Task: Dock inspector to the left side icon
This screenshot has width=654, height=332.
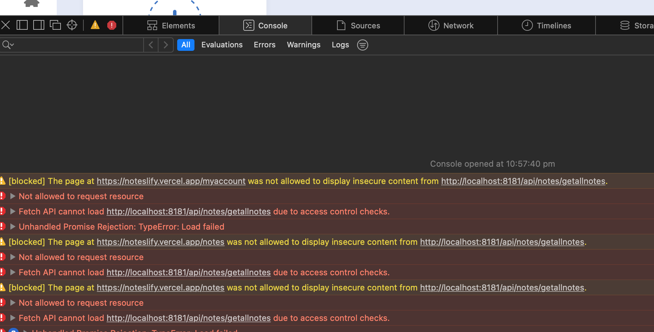Action: pyautogui.click(x=22, y=25)
